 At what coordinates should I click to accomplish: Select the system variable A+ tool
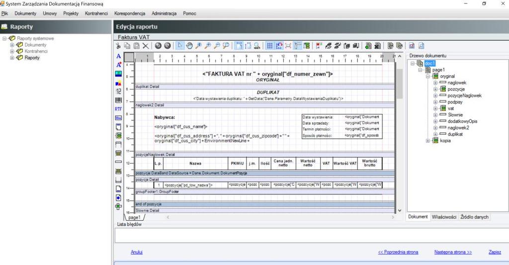pyautogui.click(x=118, y=65)
